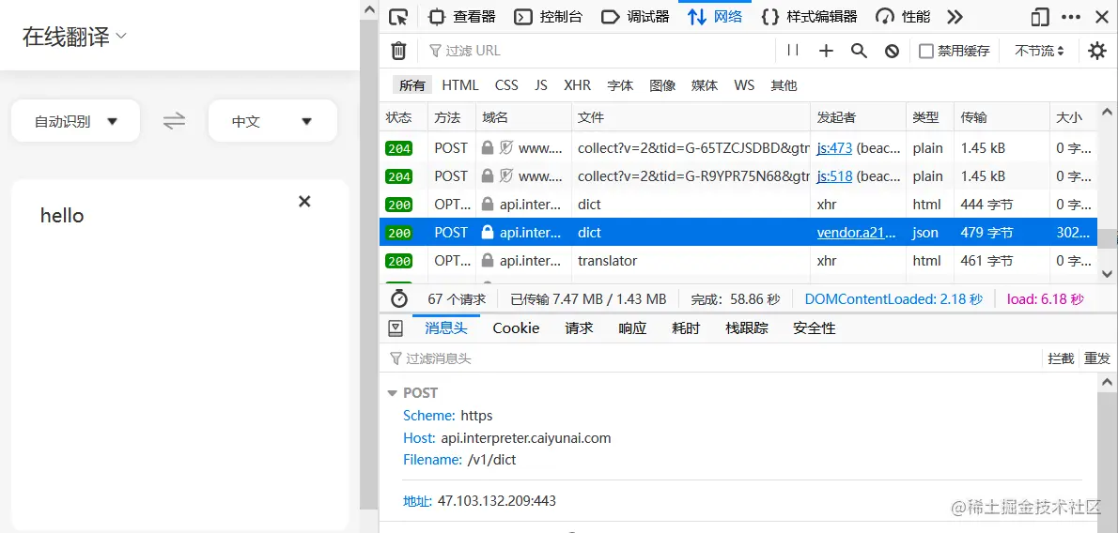Filter requests by 其他
This screenshot has width=1118, height=533.
pos(784,85)
